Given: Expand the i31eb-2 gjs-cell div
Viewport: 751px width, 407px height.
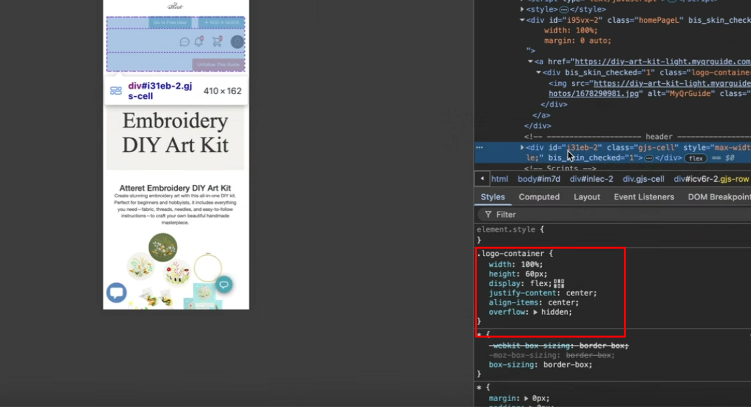Looking at the screenshot, I should tap(522, 147).
